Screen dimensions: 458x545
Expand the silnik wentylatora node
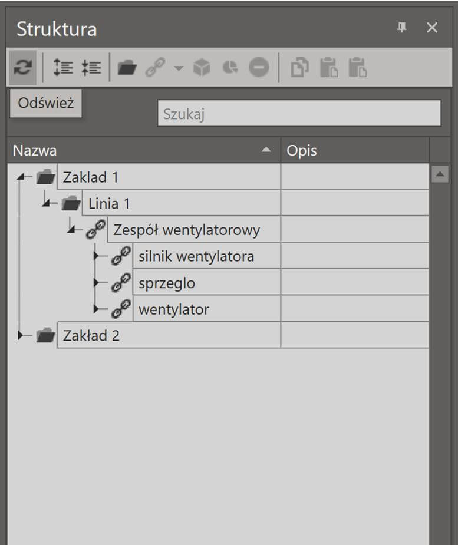pyautogui.click(x=96, y=256)
